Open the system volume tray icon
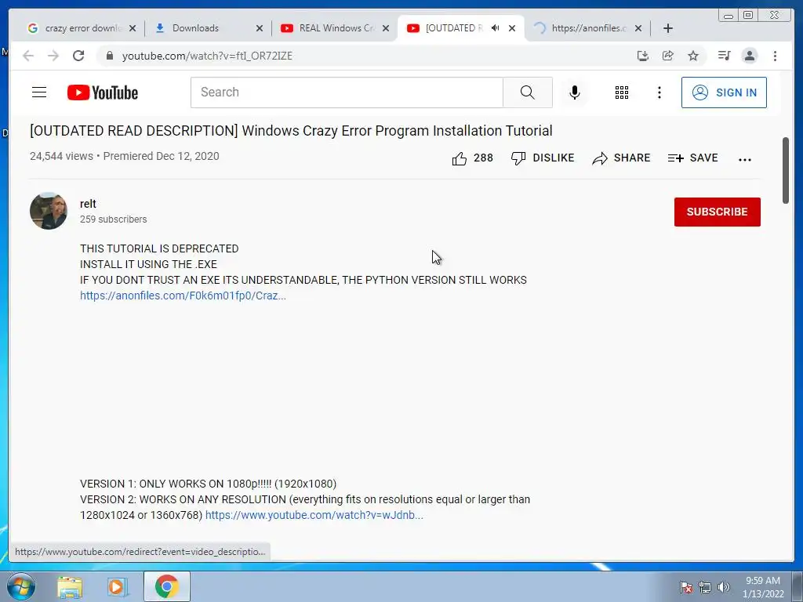This screenshot has width=803, height=602. coord(723,587)
